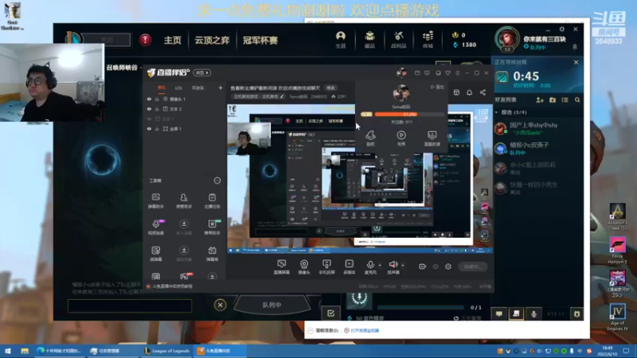Open 战利品 loot icon in LoL client
Viewport: 637px width, 358px height.
399,40
